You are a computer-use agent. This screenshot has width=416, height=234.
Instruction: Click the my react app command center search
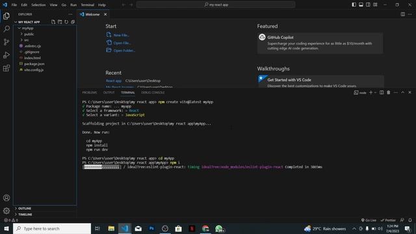(x=216, y=5)
